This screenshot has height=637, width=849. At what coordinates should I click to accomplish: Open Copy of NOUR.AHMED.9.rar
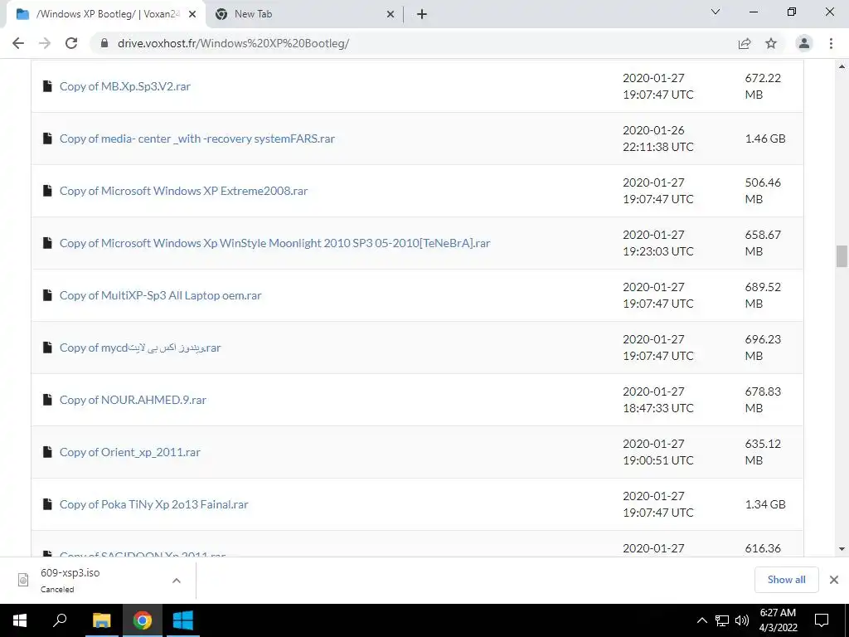133,400
